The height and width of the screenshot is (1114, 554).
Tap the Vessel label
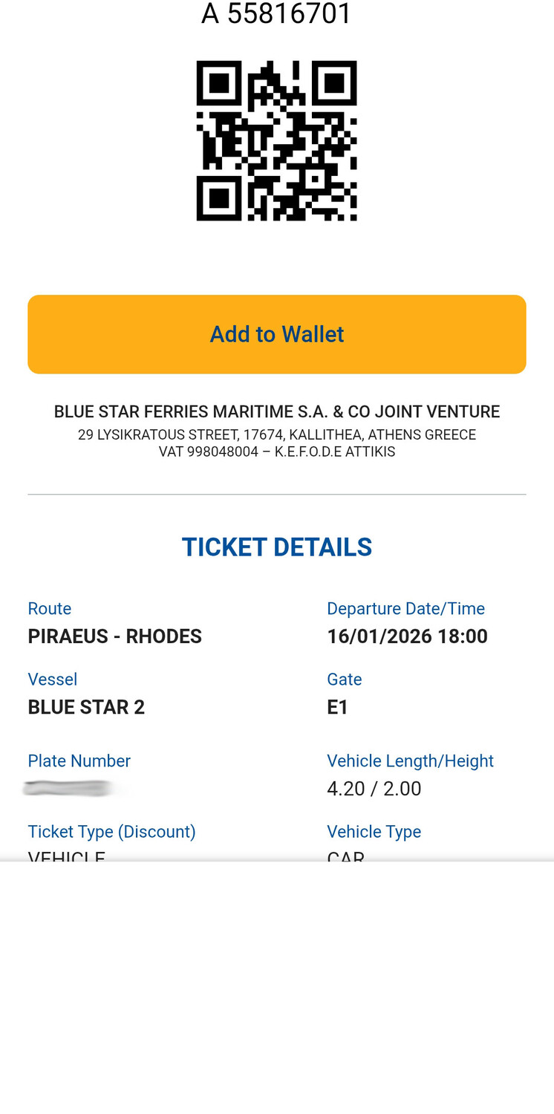click(53, 680)
